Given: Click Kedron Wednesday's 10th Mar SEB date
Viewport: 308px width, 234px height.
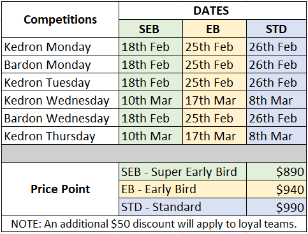Looking at the screenshot, I should (x=150, y=100).
